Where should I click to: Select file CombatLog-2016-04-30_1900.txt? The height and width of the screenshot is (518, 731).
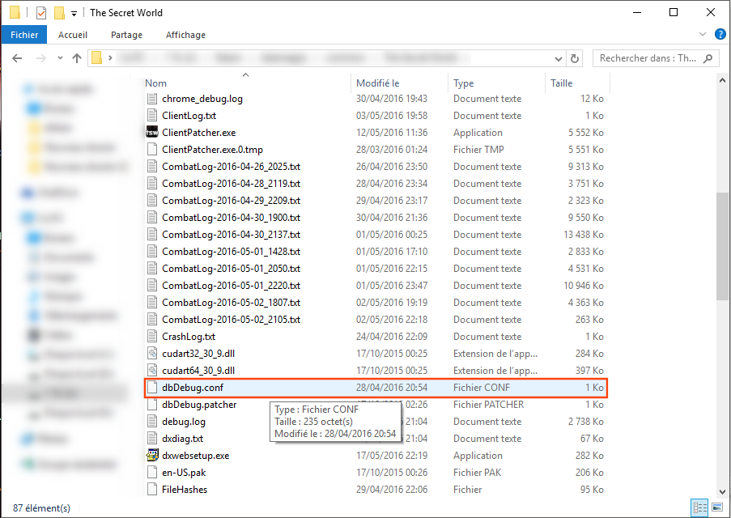tap(232, 218)
